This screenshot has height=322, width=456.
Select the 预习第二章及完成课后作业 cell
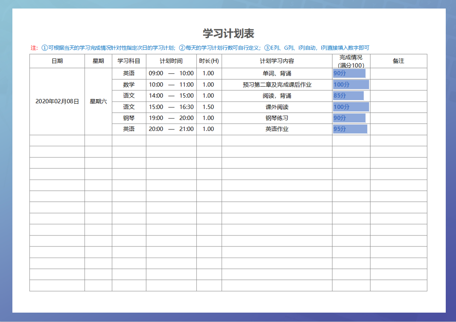point(276,84)
